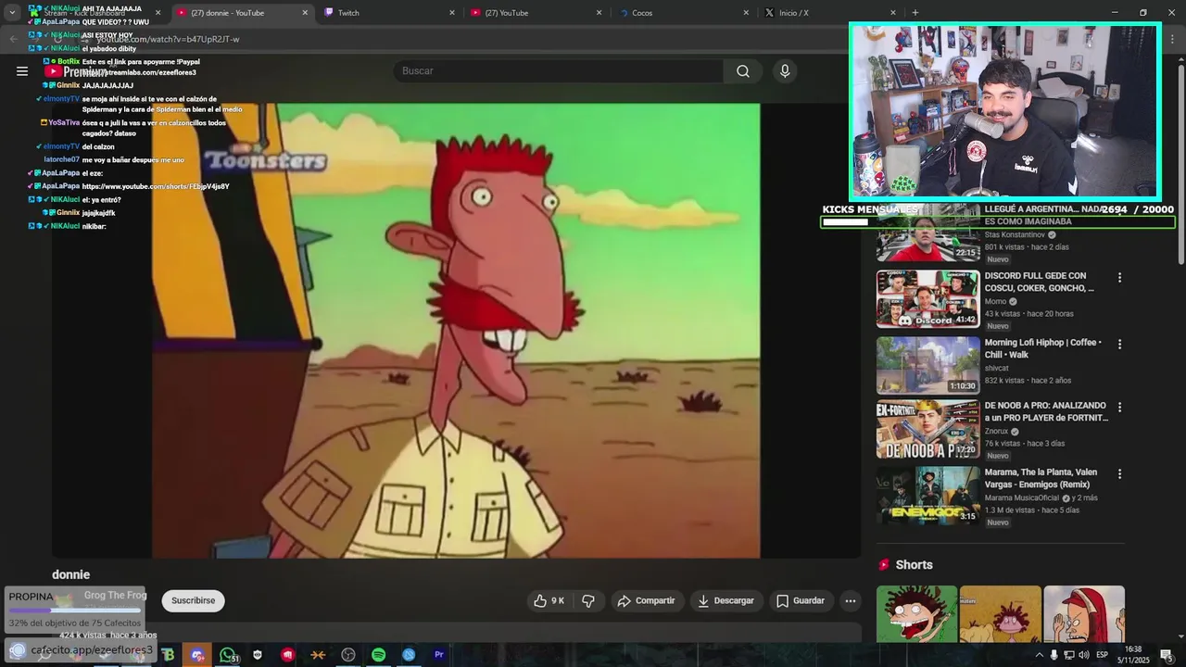The image size is (1186, 667).
Task: Open the orange-highlighted 9+ taskbar app
Action: [197, 655]
